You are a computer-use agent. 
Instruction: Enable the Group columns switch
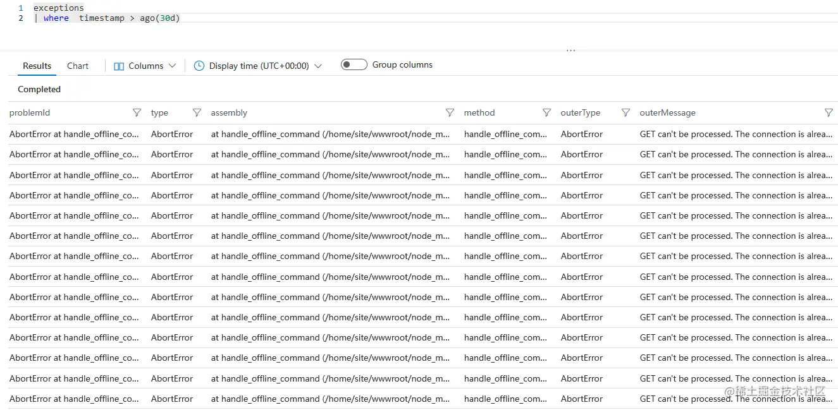(354, 64)
